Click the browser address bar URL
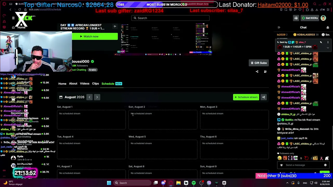333x187 pixels. [45, 10]
